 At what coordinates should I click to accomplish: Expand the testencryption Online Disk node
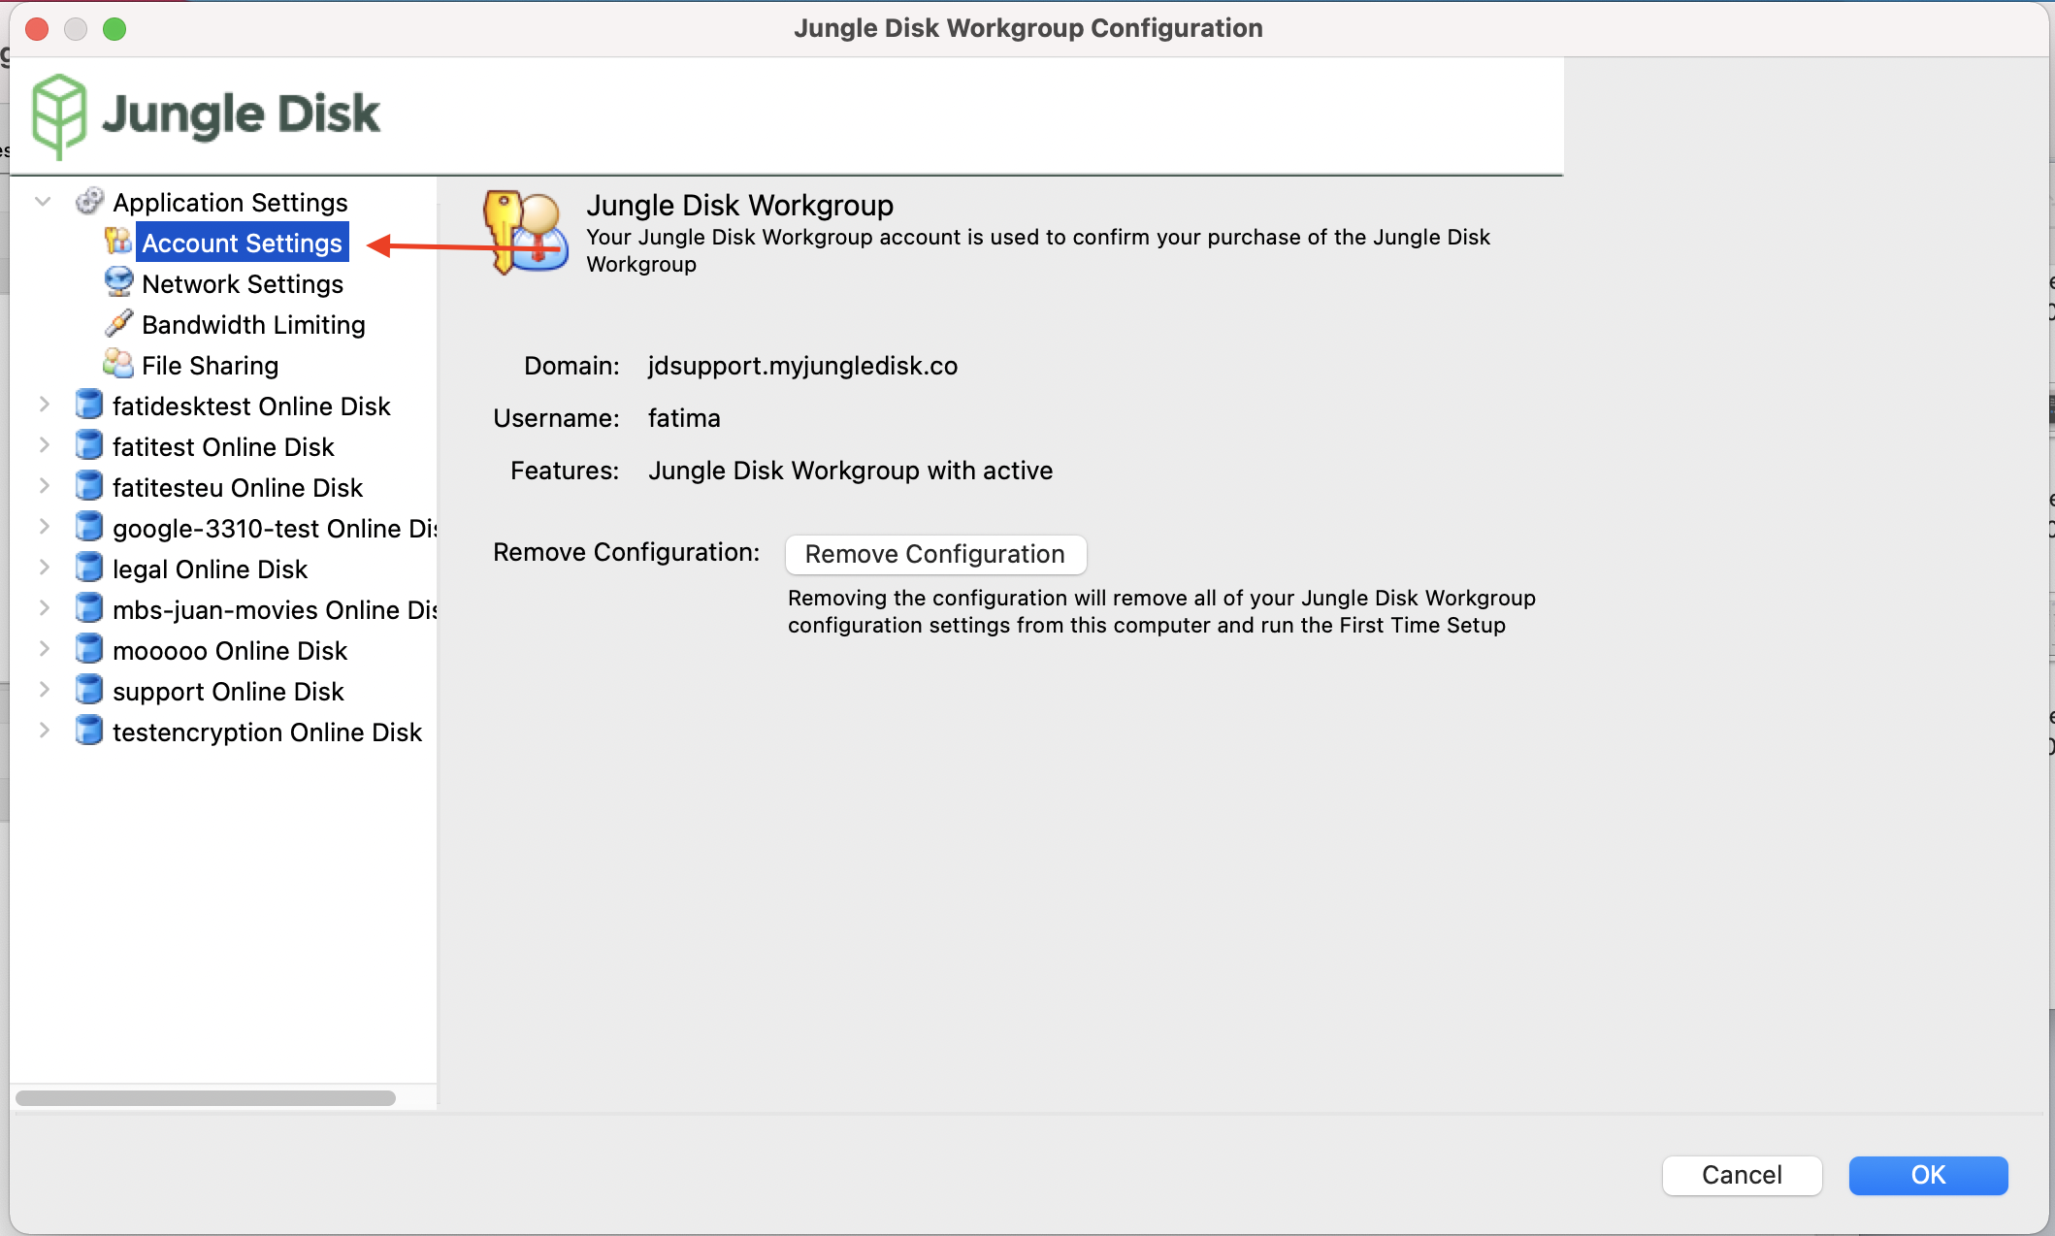pos(44,731)
